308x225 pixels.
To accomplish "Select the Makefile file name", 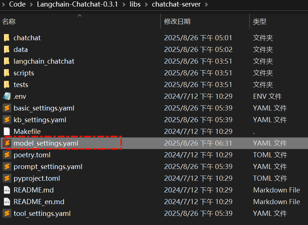I will 27,131.
